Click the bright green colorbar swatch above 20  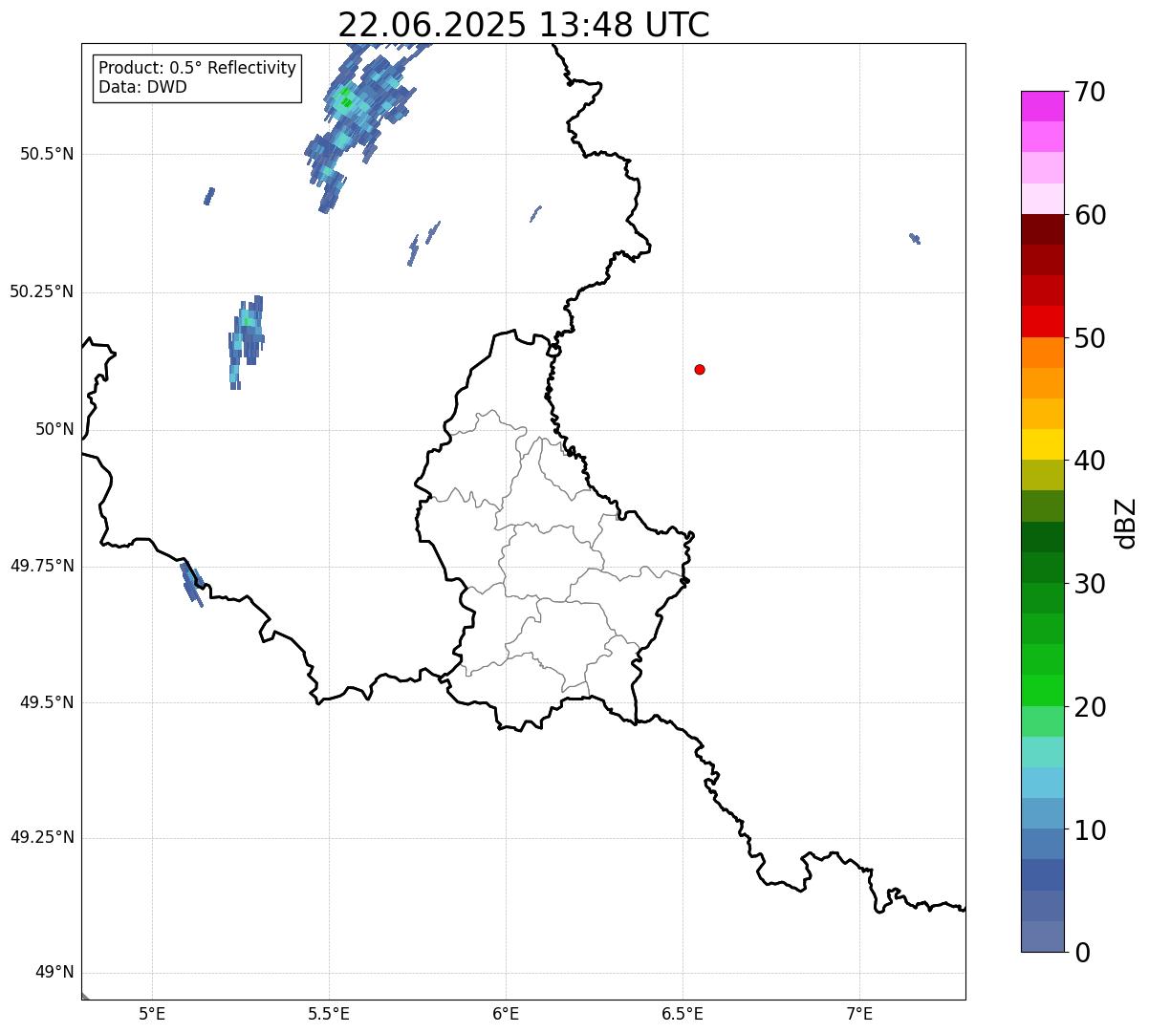pos(1042,691)
